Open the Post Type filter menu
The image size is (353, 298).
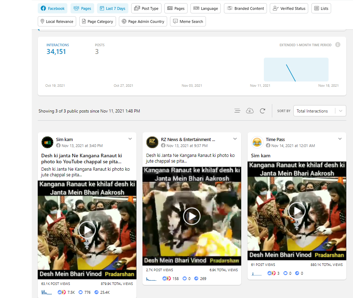(146, 8)
